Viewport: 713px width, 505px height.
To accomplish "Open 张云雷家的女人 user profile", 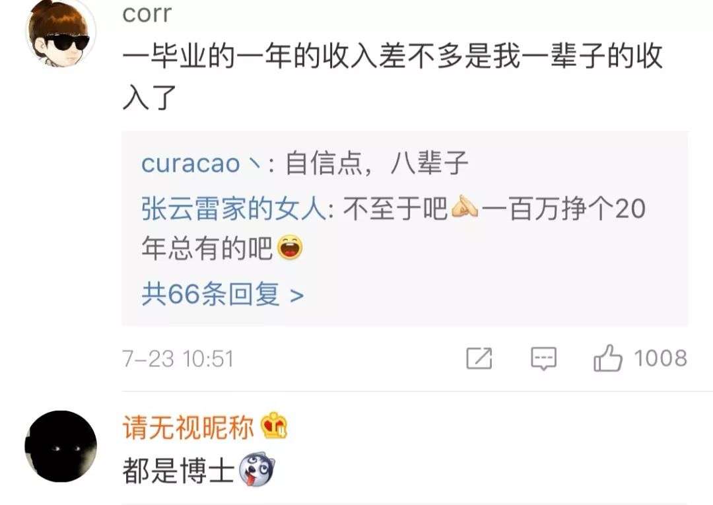I will [233, 209].
